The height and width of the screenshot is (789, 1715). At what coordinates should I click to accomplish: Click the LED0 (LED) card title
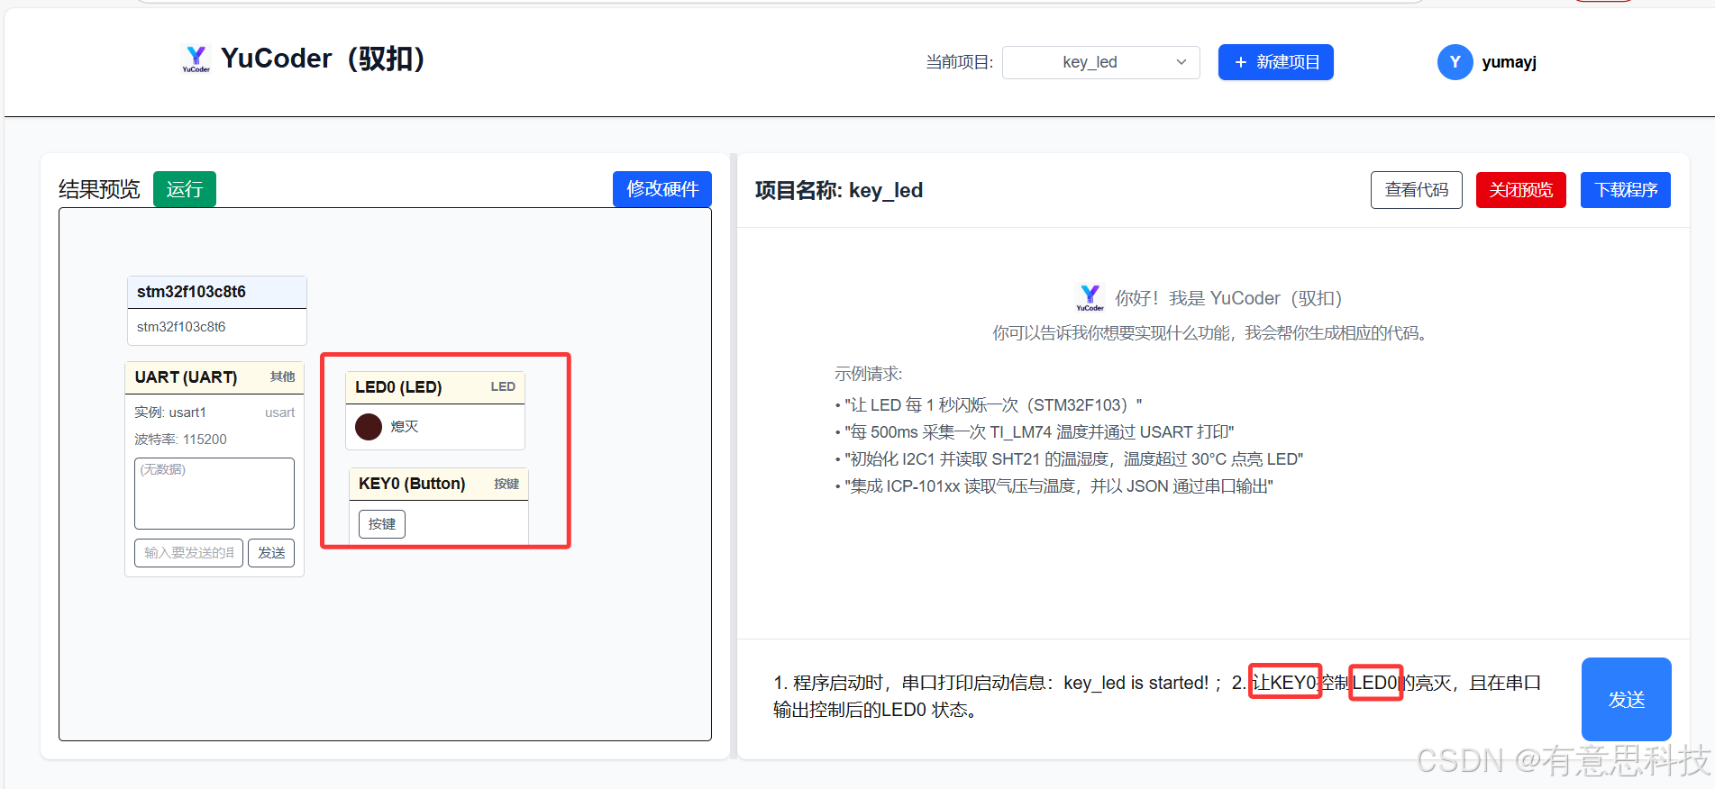coord(398,387)
